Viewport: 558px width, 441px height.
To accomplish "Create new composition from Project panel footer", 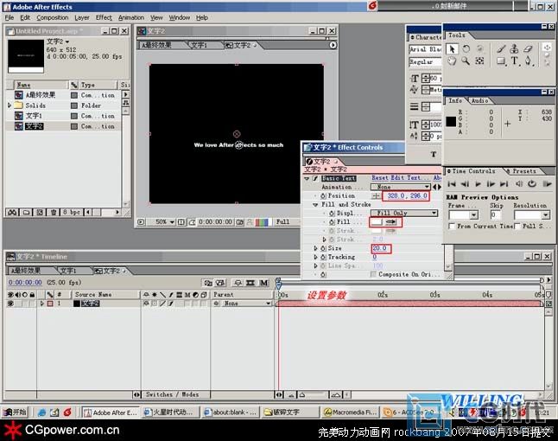I will 40,213.
